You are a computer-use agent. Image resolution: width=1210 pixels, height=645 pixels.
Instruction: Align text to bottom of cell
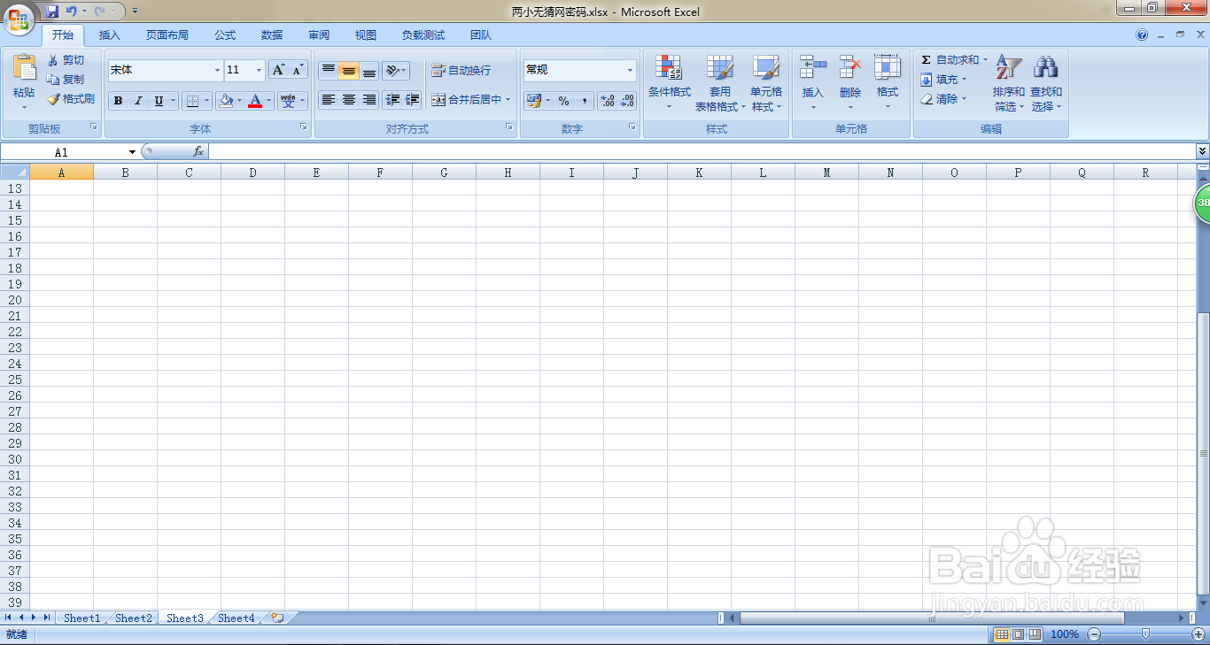click(369, 71)
